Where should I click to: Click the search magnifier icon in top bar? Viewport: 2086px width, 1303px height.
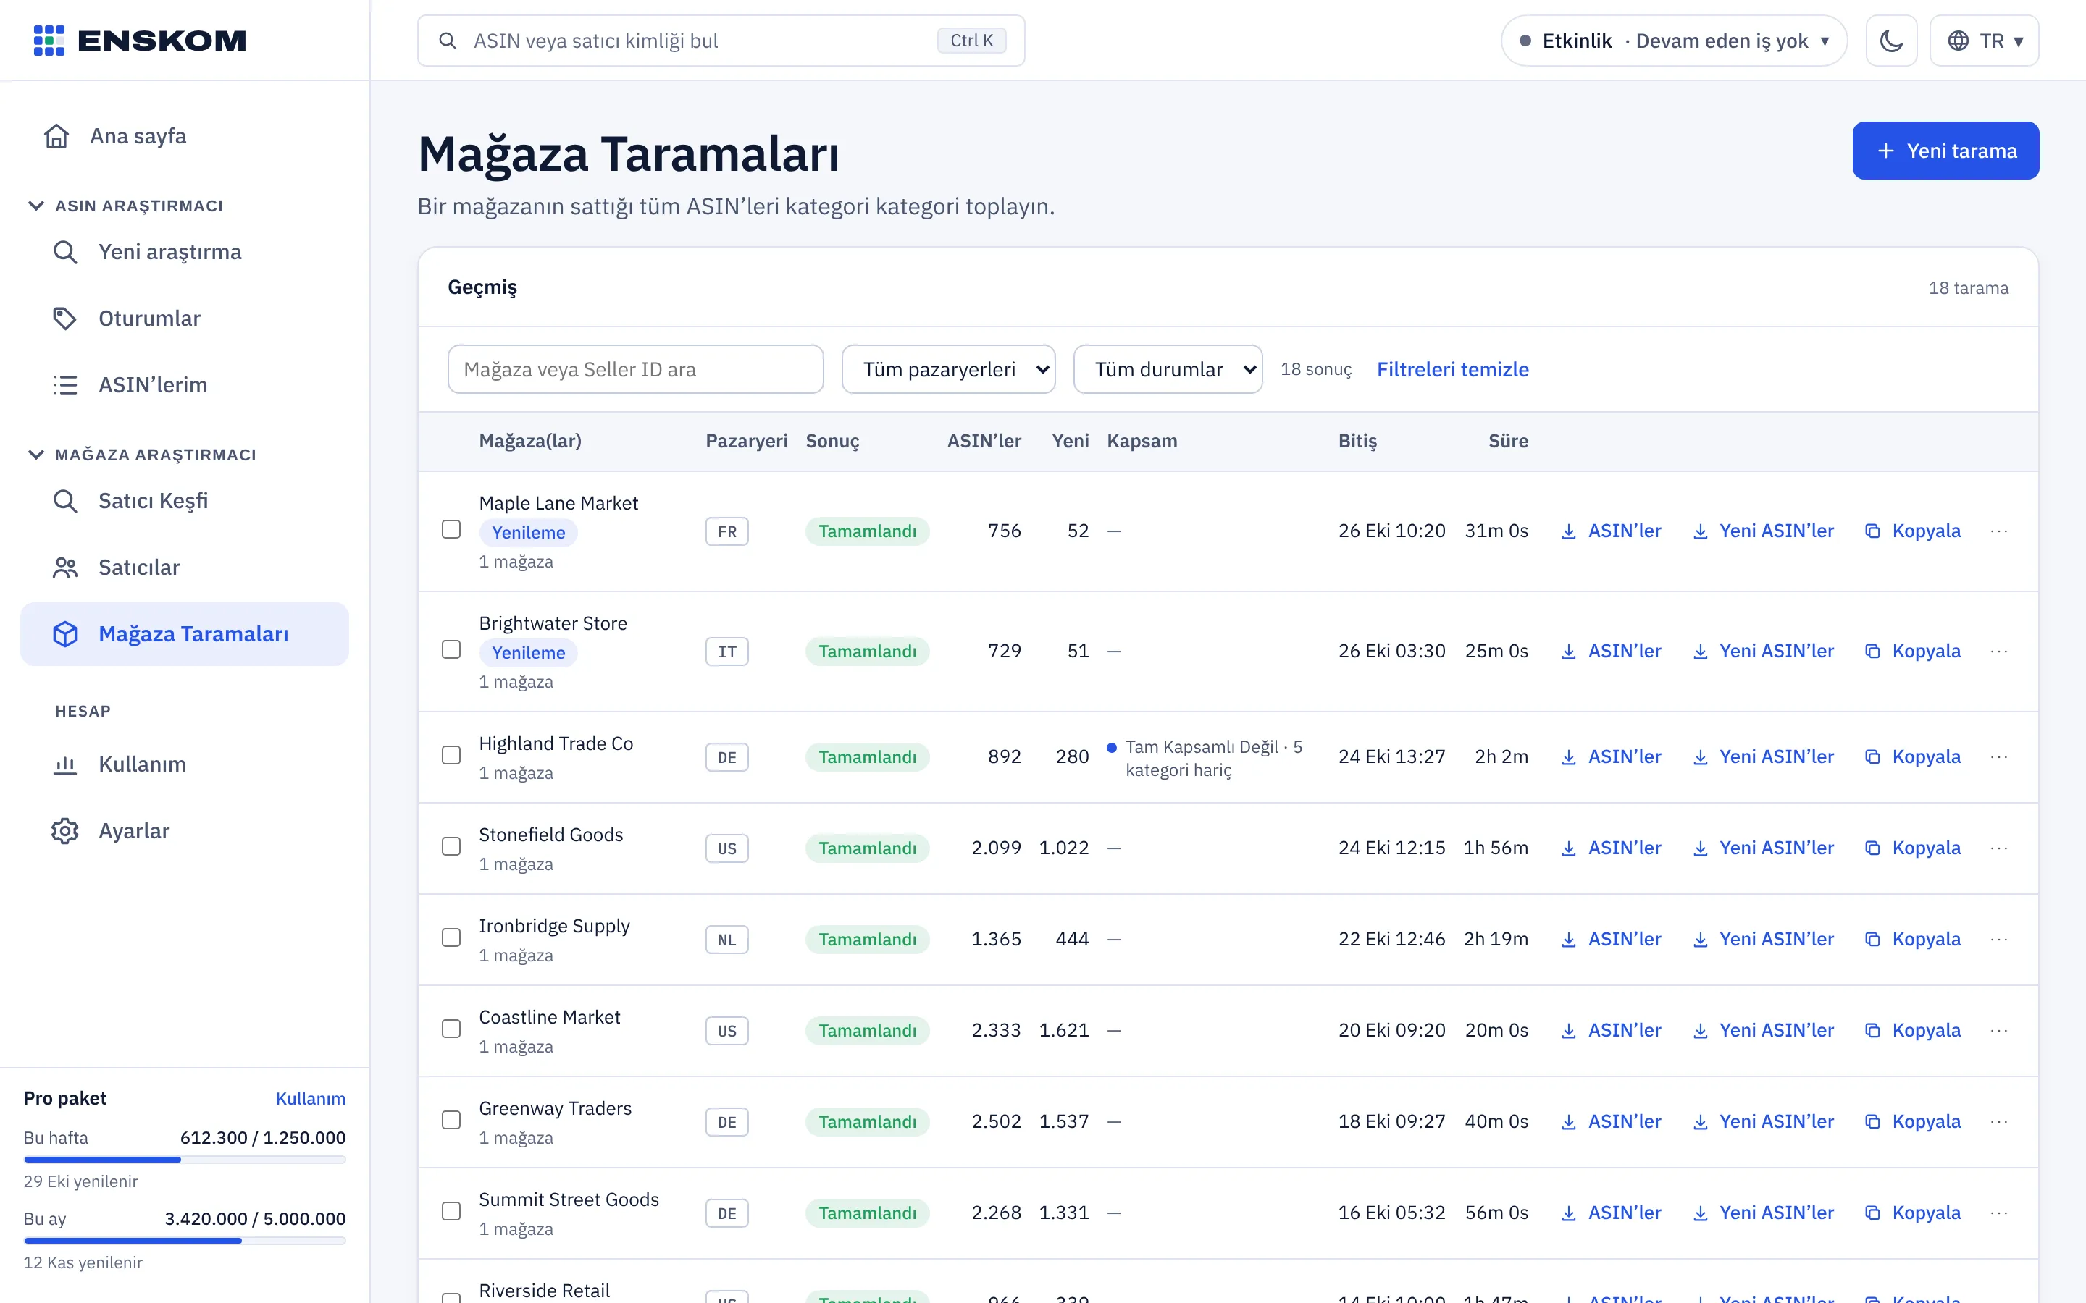(x=448, y=41)
